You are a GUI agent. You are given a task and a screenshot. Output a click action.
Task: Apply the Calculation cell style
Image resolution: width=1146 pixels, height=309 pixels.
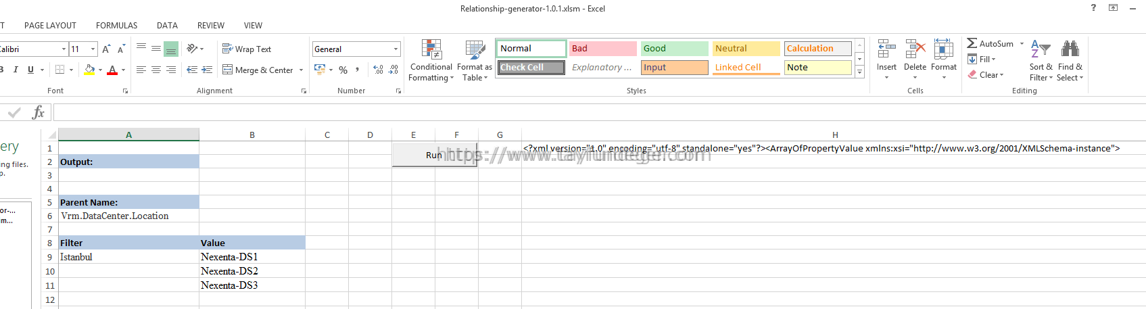tap(818, 49)
